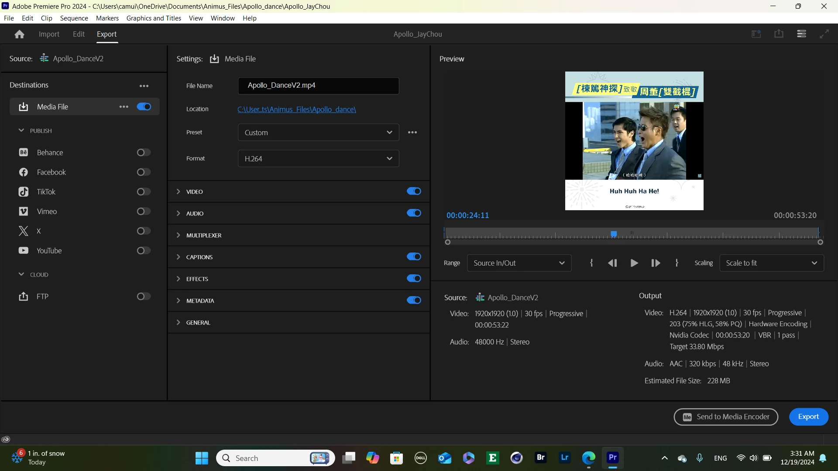Turn off Captions export toggle
The height and width of the screenshot is (471, 838).
(x=414, y=257)
